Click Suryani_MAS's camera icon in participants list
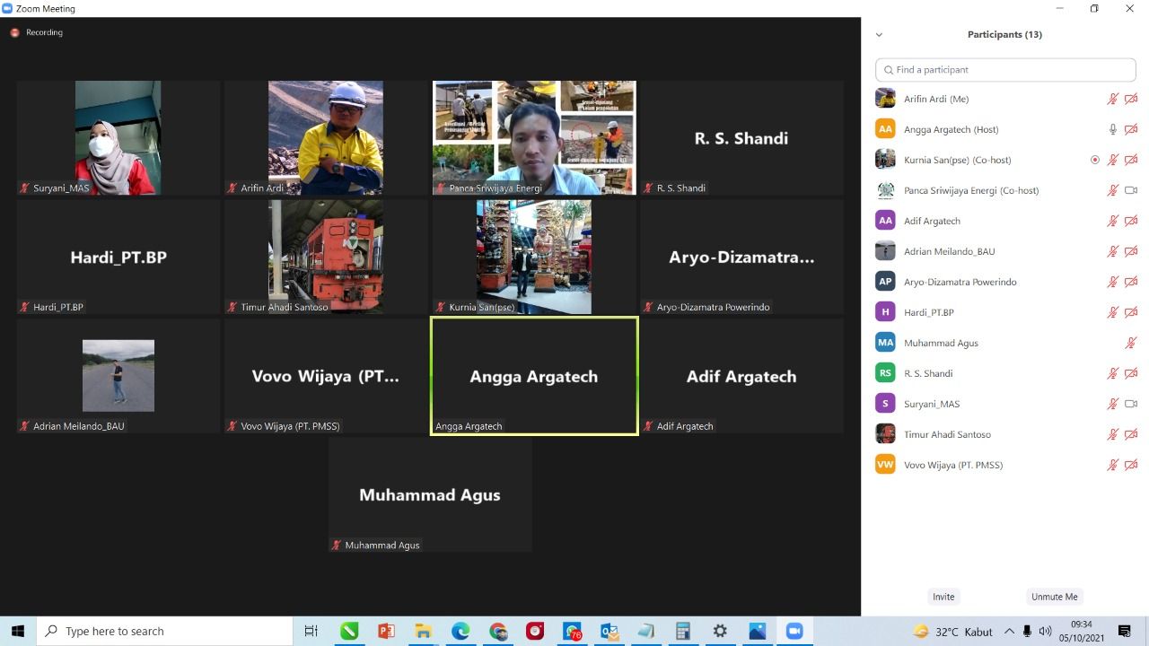The height and width of the screenshot is (646, 1149). point(1131,404)
